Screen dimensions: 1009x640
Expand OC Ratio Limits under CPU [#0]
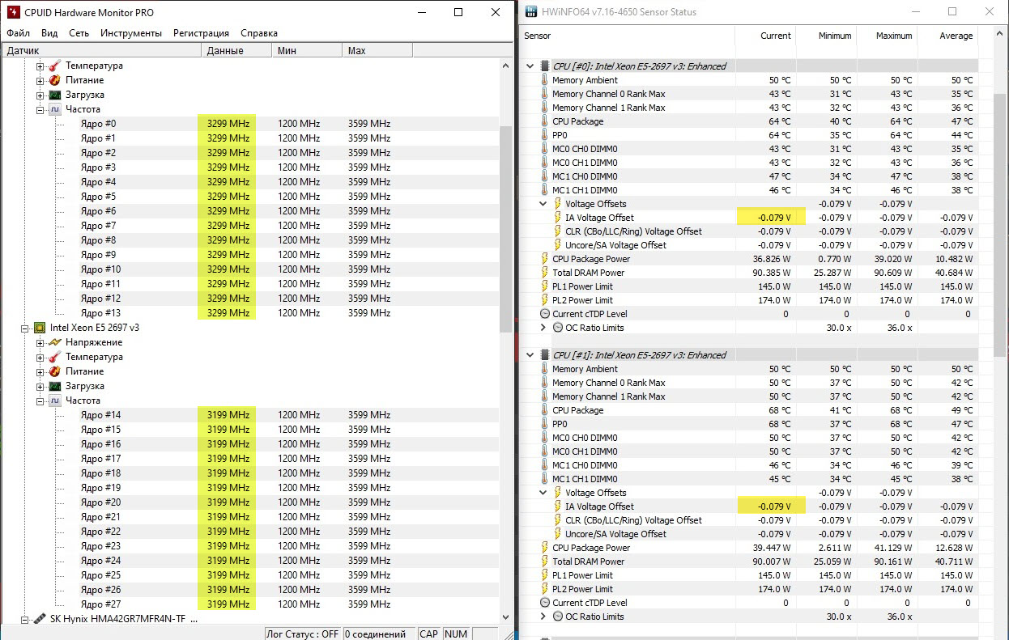[x=543, y=328]
